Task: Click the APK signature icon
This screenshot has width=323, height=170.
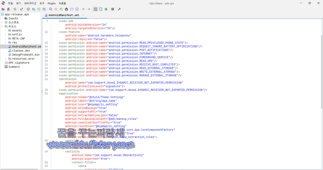Action: [x=6, y=63]
